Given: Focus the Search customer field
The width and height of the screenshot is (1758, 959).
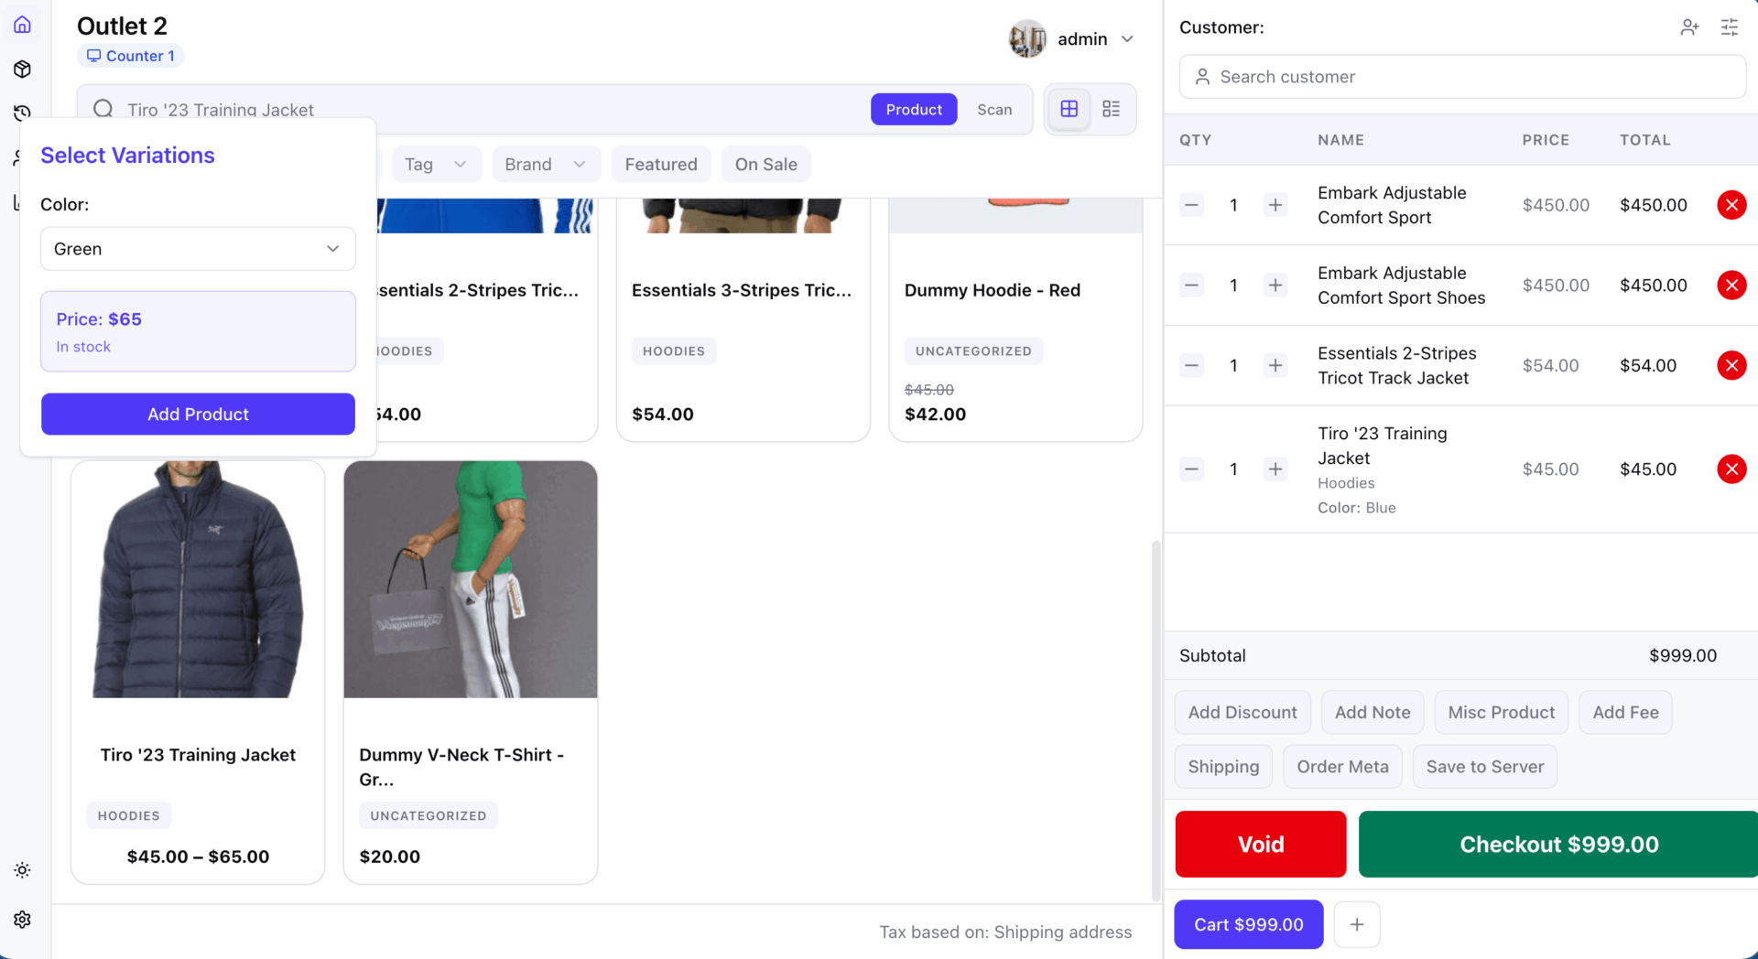Looking at the screenshot, I should coord(1462,77).
